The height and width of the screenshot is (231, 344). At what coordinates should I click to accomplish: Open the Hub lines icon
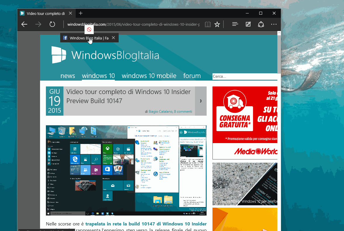pos(235,24)
